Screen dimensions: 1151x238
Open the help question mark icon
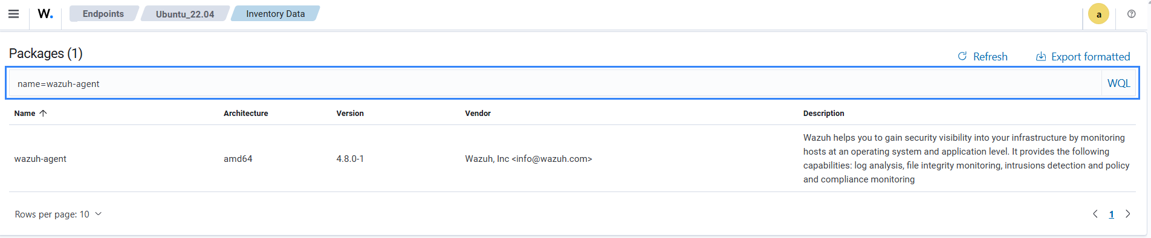1131,14
